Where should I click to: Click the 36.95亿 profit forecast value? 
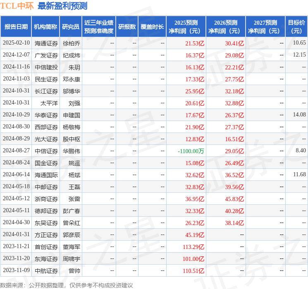(x=195, y=199)
